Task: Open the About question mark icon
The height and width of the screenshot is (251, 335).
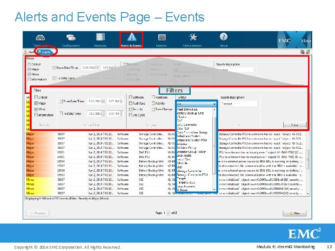Action: pyautogui.click(x=223, y=37)
